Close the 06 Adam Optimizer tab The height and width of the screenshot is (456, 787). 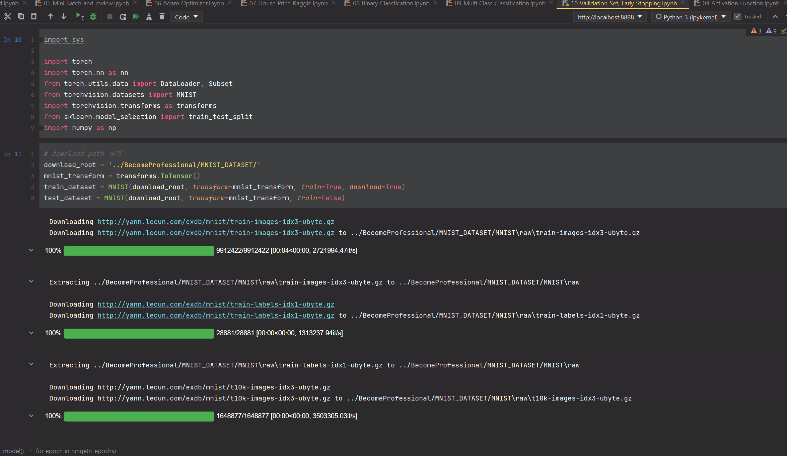230,3
